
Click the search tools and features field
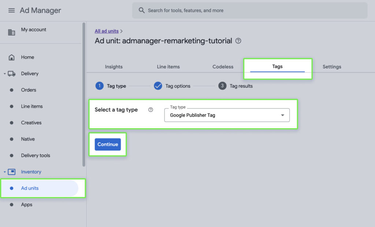click(x=253, y=10)
